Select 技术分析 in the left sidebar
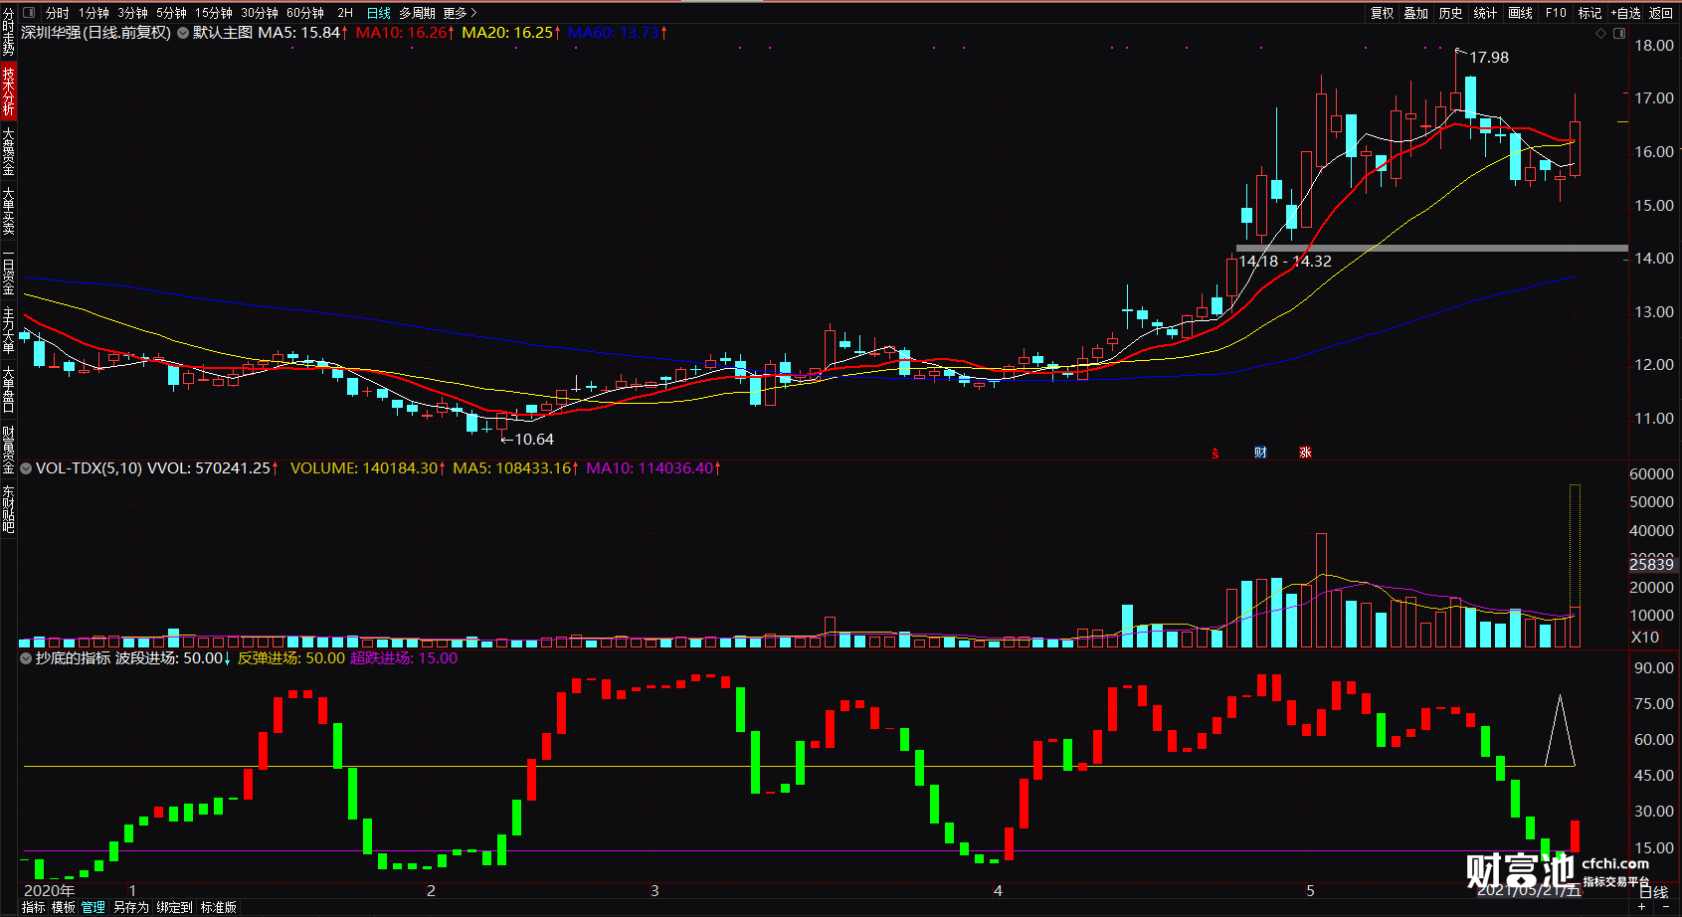1682x917 pixels. [x=8, y=92]
